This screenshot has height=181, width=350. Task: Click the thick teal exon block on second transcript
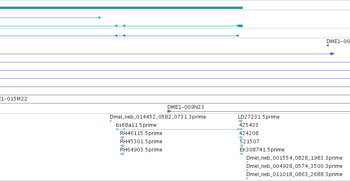pos(240,26)
